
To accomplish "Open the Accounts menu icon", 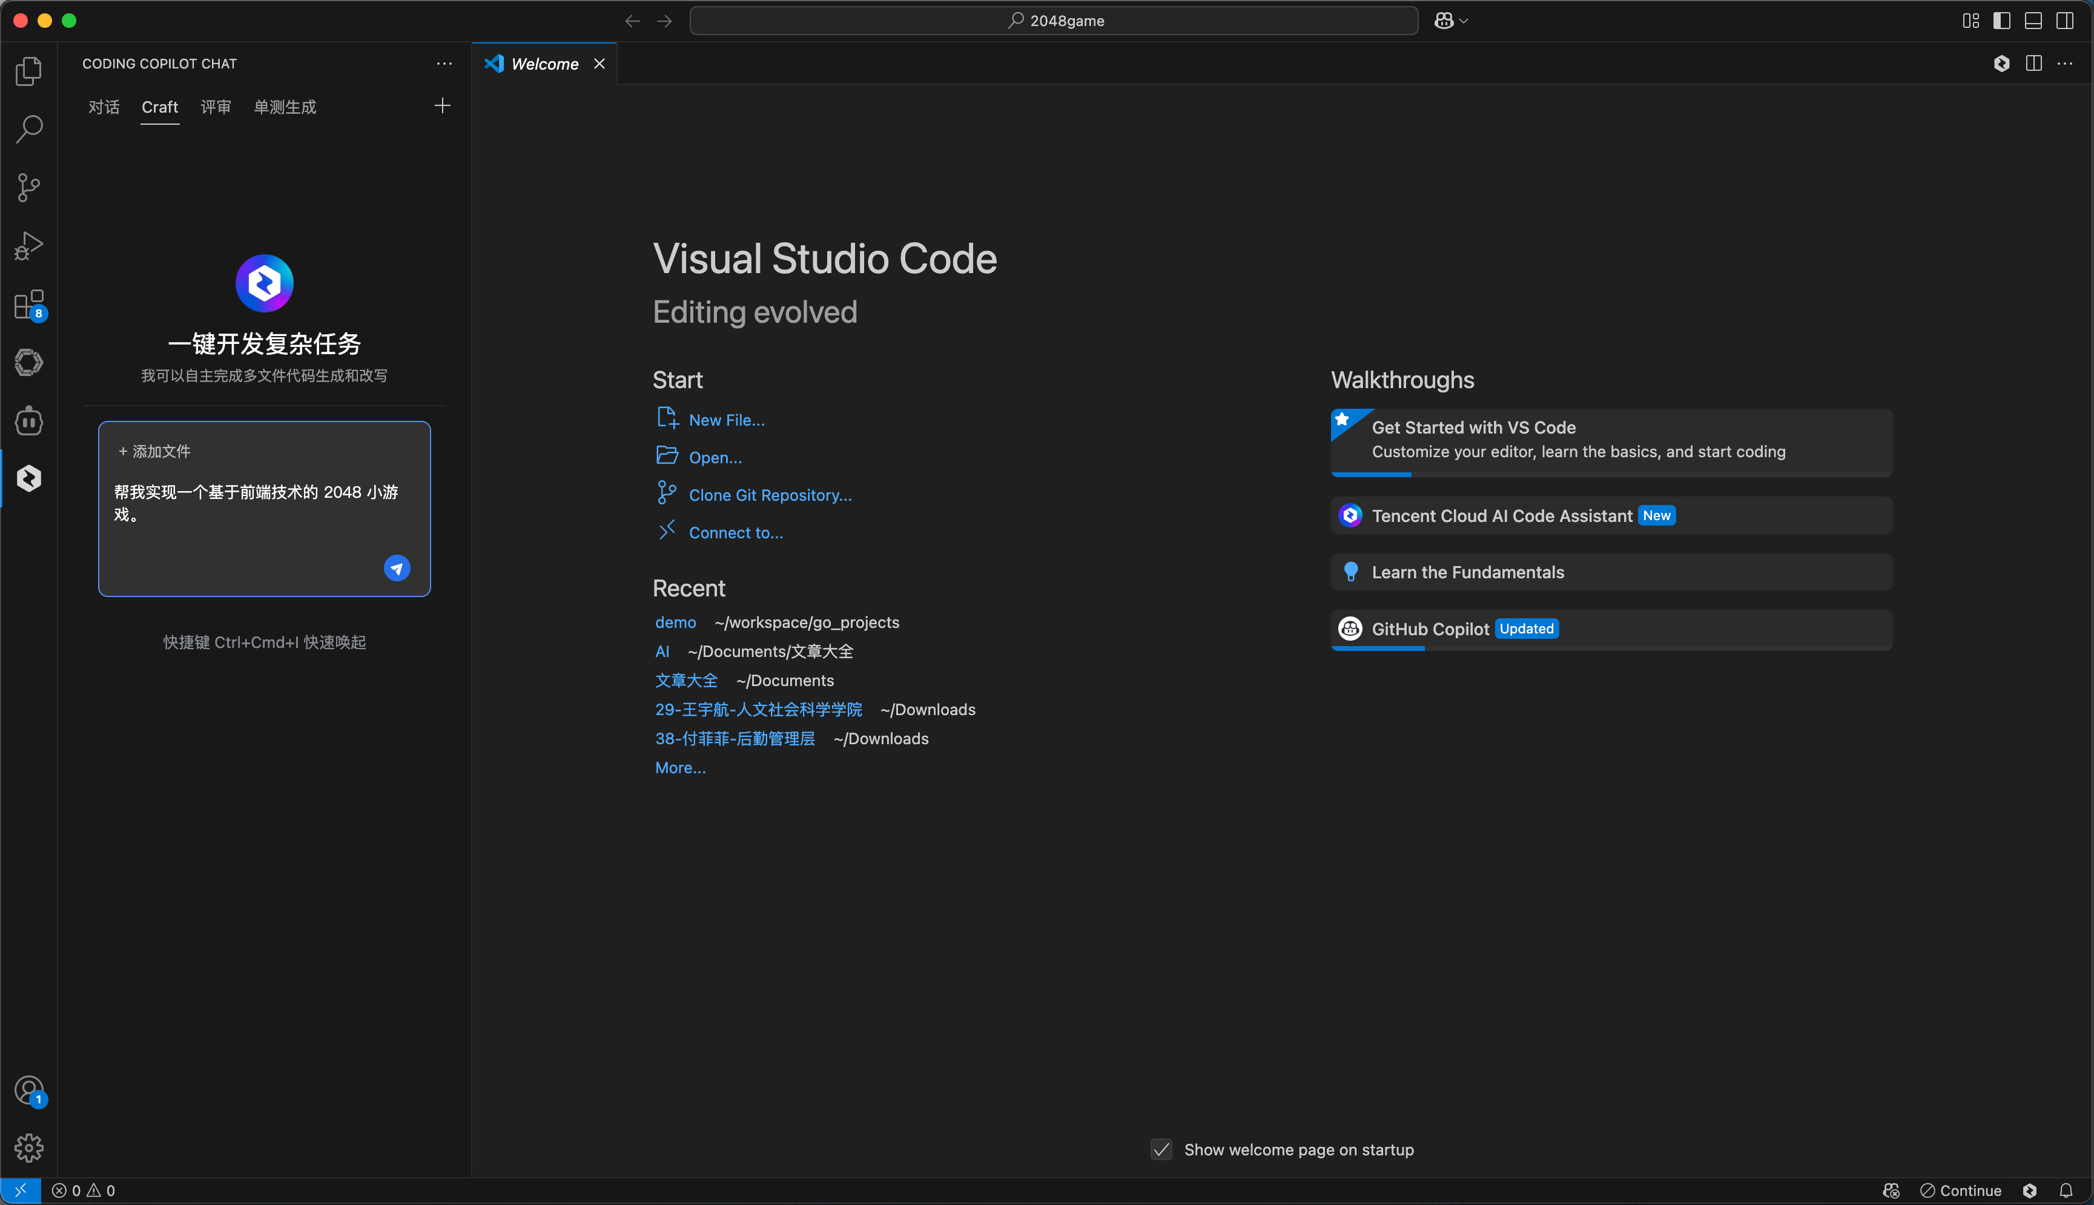I will pos(29,1091).
